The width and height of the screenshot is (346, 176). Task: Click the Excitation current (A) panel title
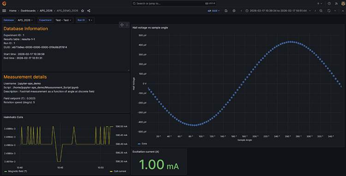(x=146, y=152)
